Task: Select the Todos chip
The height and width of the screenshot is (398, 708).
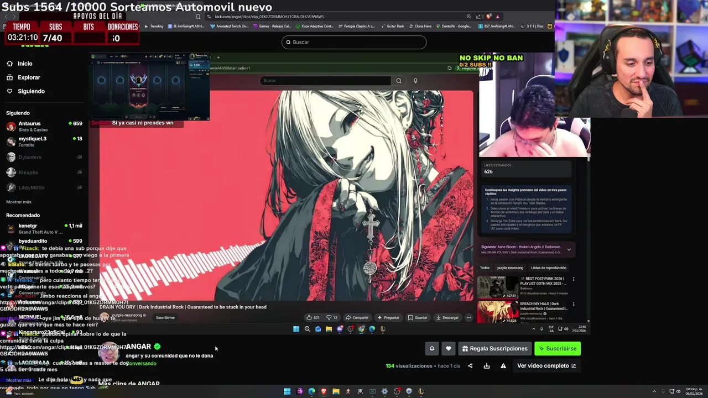Action: [485, 268]
